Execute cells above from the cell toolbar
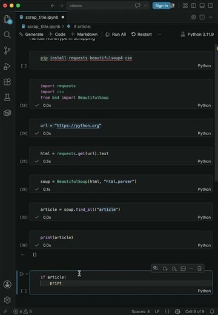 point(165,268)
